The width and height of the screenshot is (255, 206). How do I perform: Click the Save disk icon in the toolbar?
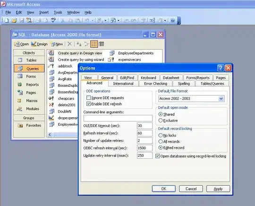click(22, 20)
